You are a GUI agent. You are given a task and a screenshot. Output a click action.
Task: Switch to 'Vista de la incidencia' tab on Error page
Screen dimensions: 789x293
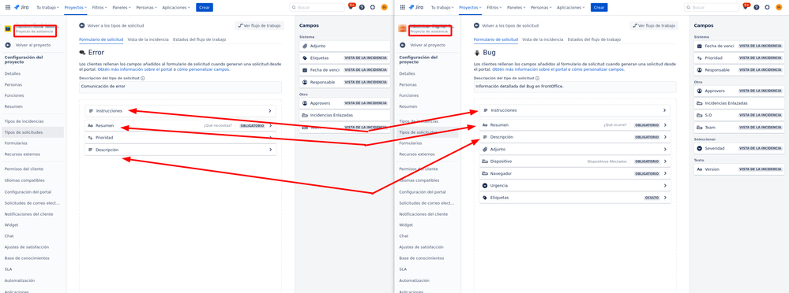148,39
